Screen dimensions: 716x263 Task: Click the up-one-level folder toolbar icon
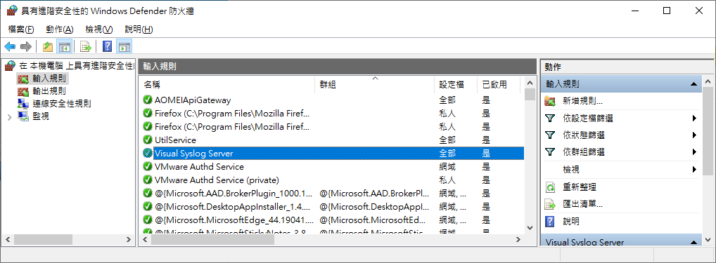pos(48,46)
